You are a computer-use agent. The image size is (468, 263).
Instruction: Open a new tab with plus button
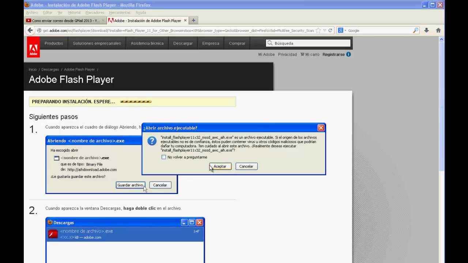[193, 20]
